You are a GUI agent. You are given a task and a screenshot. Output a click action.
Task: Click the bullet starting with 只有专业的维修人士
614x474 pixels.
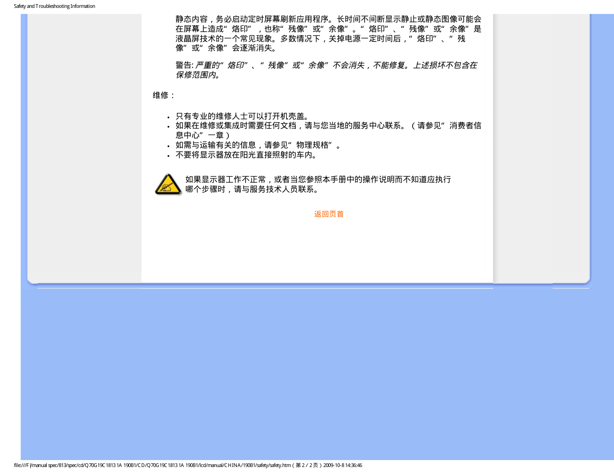pos(242,116)
